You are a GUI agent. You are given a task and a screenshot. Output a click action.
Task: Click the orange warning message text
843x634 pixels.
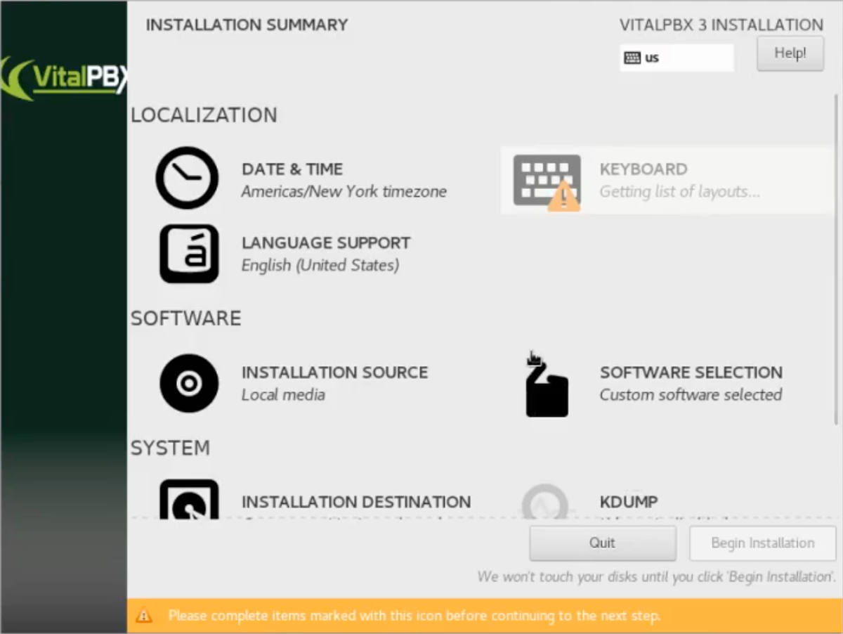(414, 616)
